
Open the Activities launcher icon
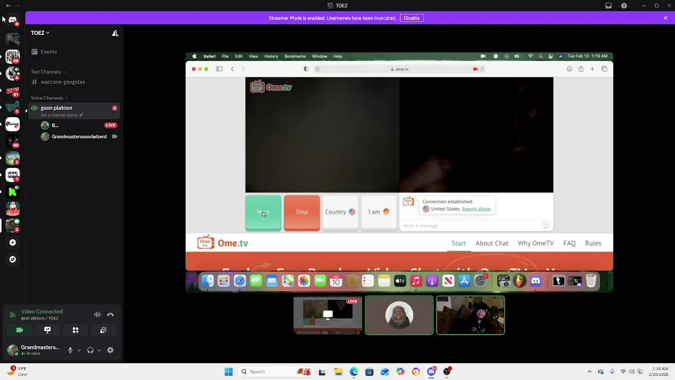[75, 330]
